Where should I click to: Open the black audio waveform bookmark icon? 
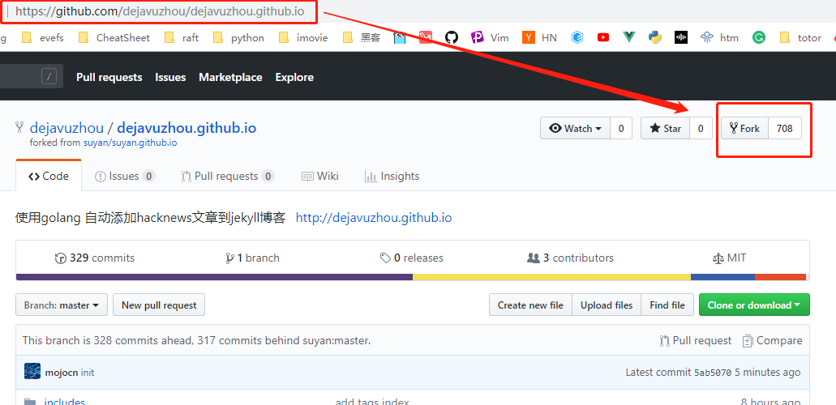tap(681, 37)
